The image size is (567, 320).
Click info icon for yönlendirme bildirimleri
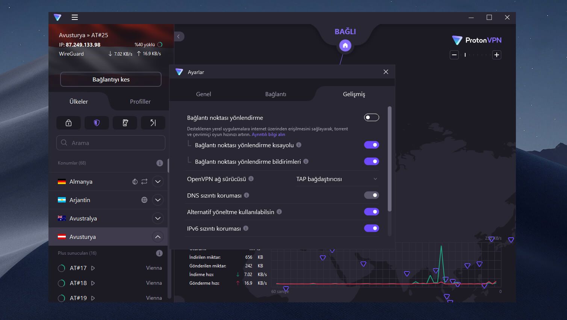point(306,162)
